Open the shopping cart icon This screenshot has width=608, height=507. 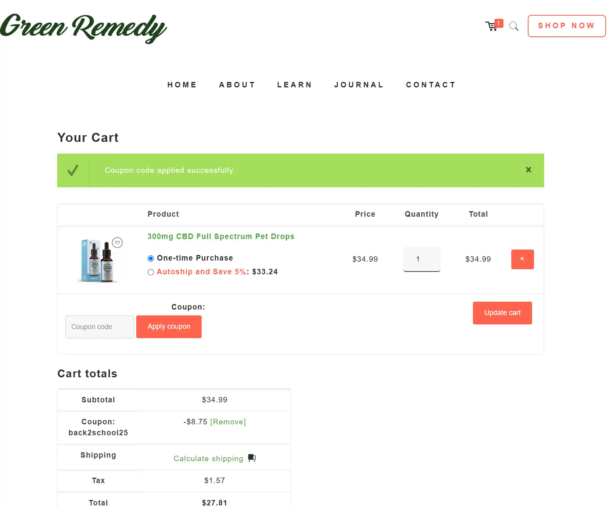click(492, 26)
